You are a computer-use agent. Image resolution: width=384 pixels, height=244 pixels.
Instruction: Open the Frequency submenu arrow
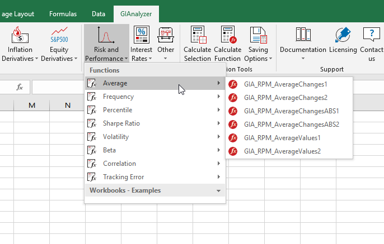tap(218, 97)
